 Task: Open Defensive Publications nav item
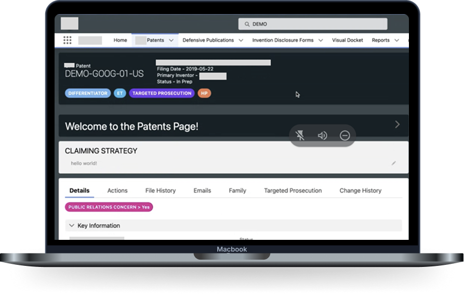(x=208, y=40)
